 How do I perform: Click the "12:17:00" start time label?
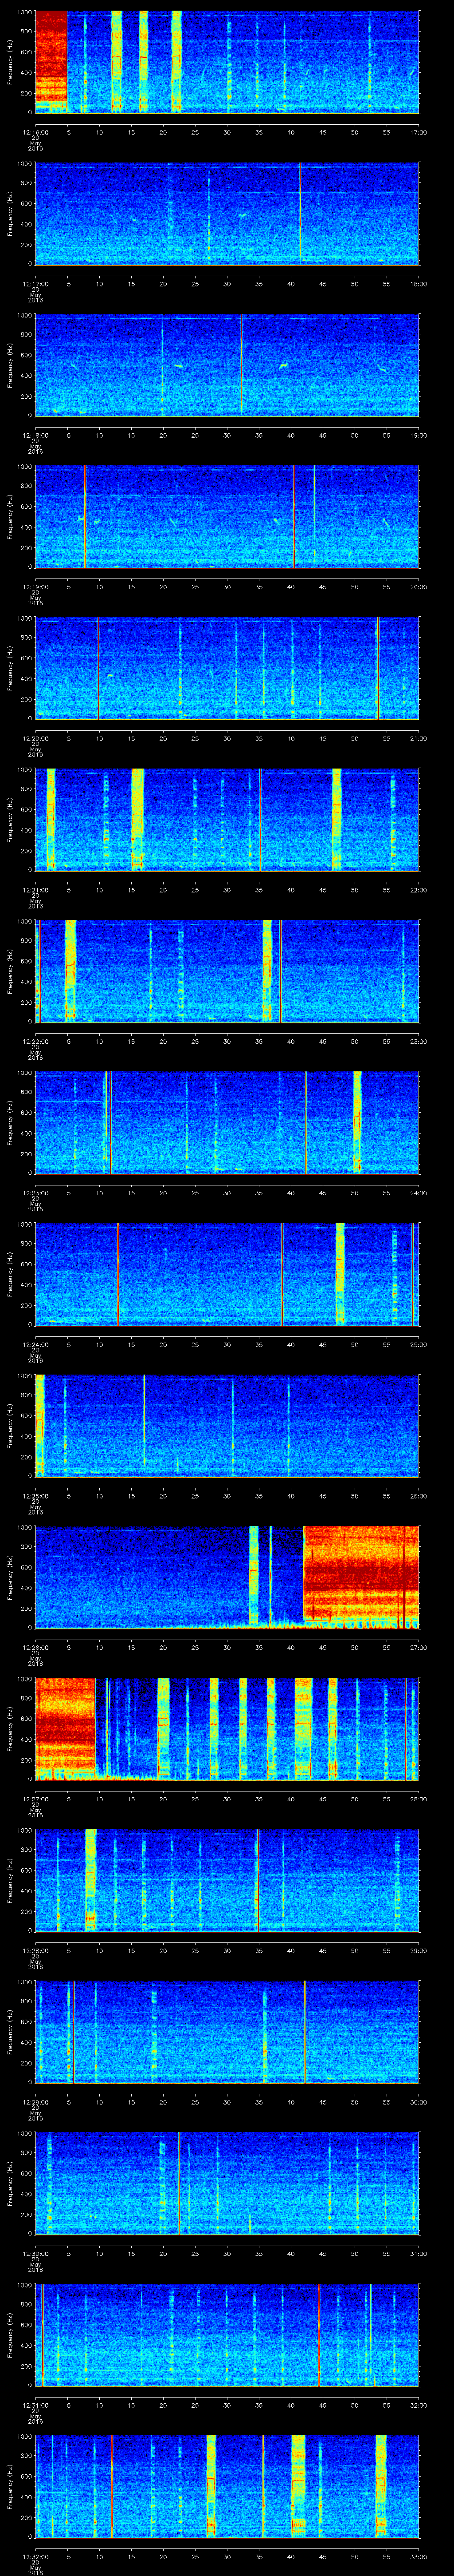(x=36, y=284)
